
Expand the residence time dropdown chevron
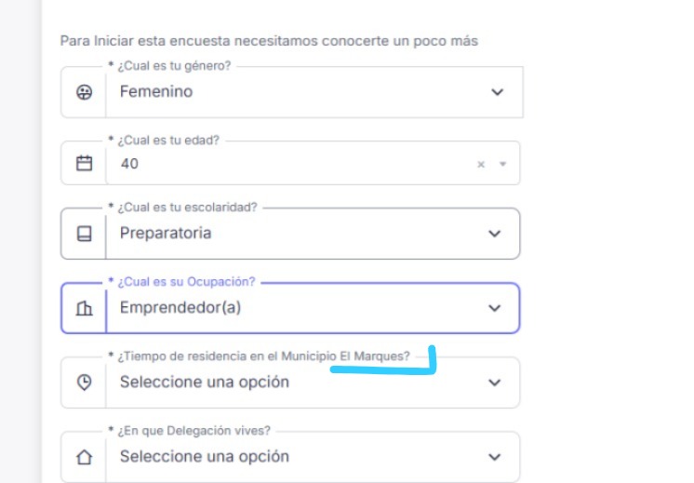pyautogui.click(x=495, y=382)
